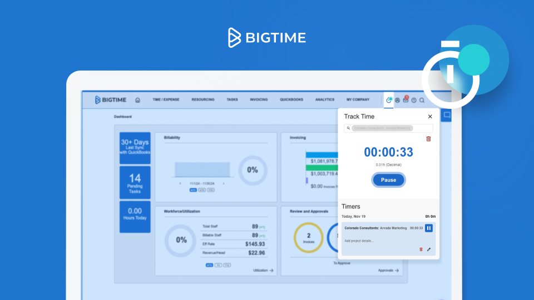This screenshot has width=534, height=300.
Task: Close the Track Time panel
Action: pyautogui.click(x=430, y=117)
